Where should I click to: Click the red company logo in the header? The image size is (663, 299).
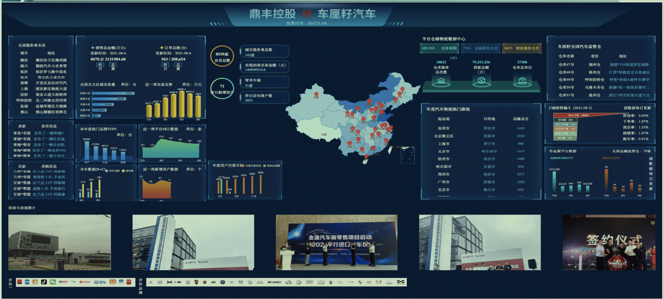[x=307, y=14]
